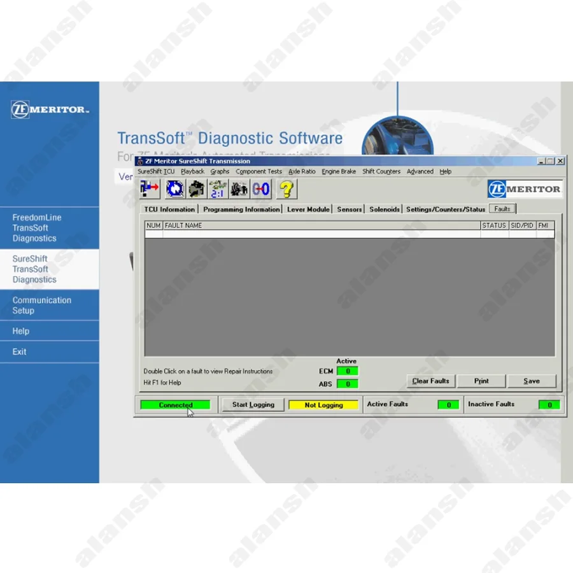Click the yellow Not Logging indicator
573x573 pixels.
(x=323, y=405)
